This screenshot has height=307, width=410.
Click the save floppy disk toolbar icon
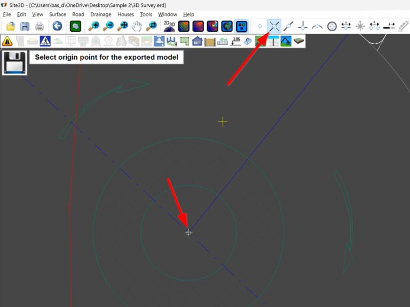tap(25, 26)
